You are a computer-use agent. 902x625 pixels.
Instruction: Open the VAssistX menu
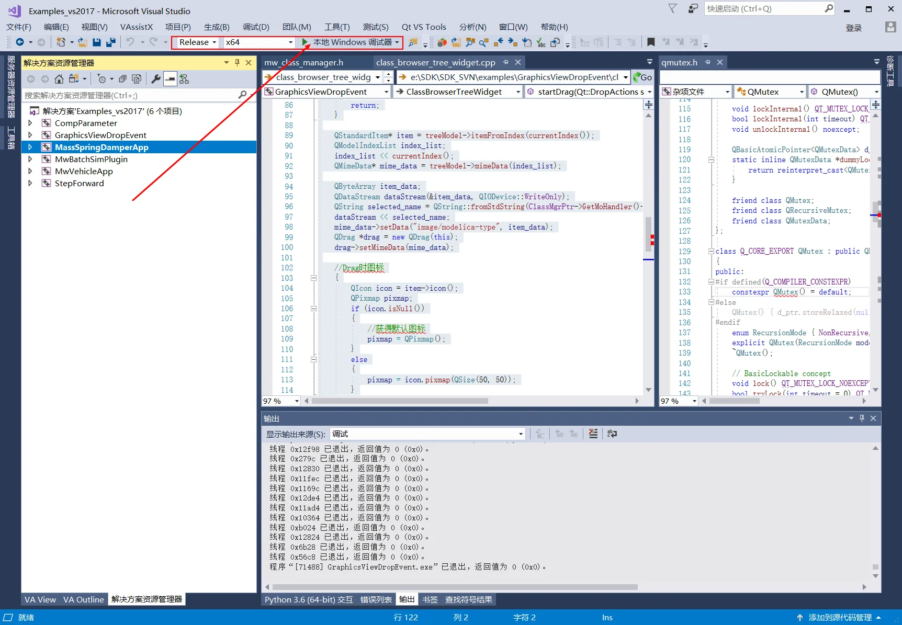click(x=137, y=27)
